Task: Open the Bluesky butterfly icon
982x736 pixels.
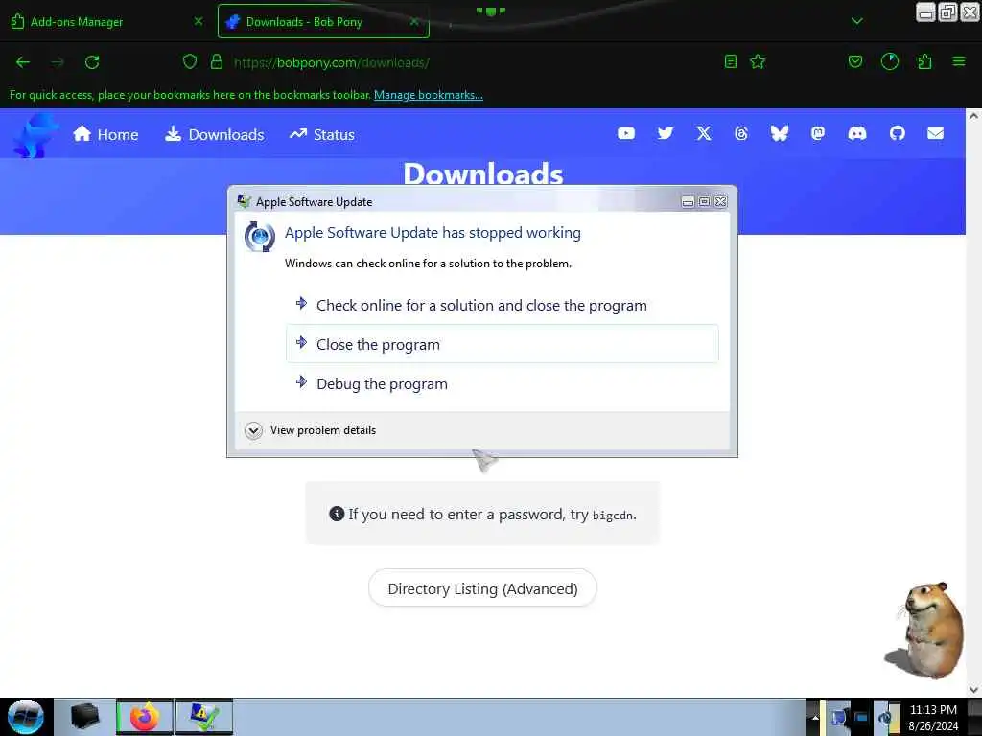Action: click(779, 133)
